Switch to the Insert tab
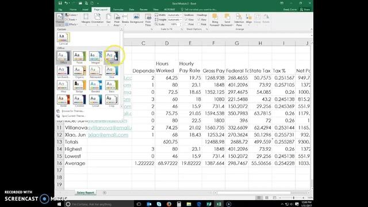The image size is (368, 207). 85,10
